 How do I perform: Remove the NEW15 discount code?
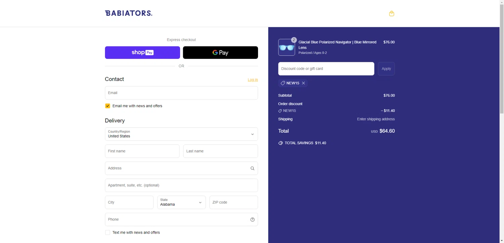click(303, 83)
